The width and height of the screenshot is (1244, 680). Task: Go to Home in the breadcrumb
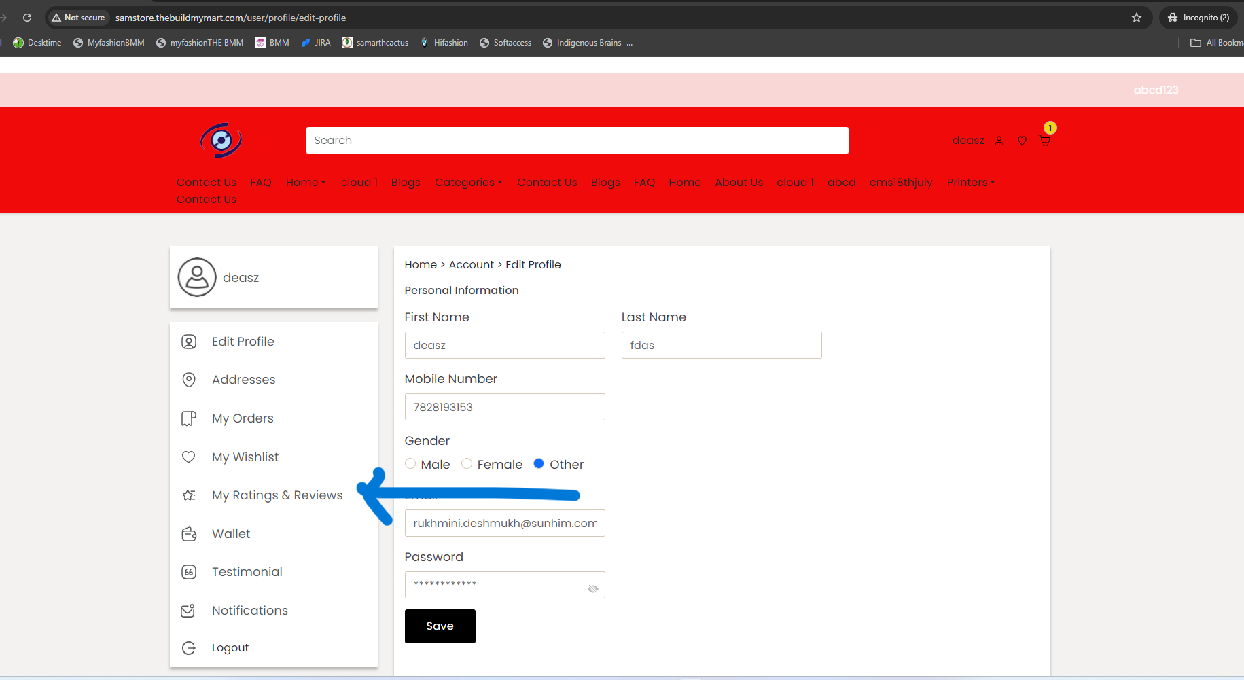point(421,264)
